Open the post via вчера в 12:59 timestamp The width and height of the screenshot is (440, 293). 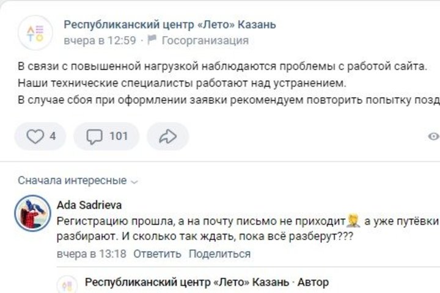click(x=100, y=41)
